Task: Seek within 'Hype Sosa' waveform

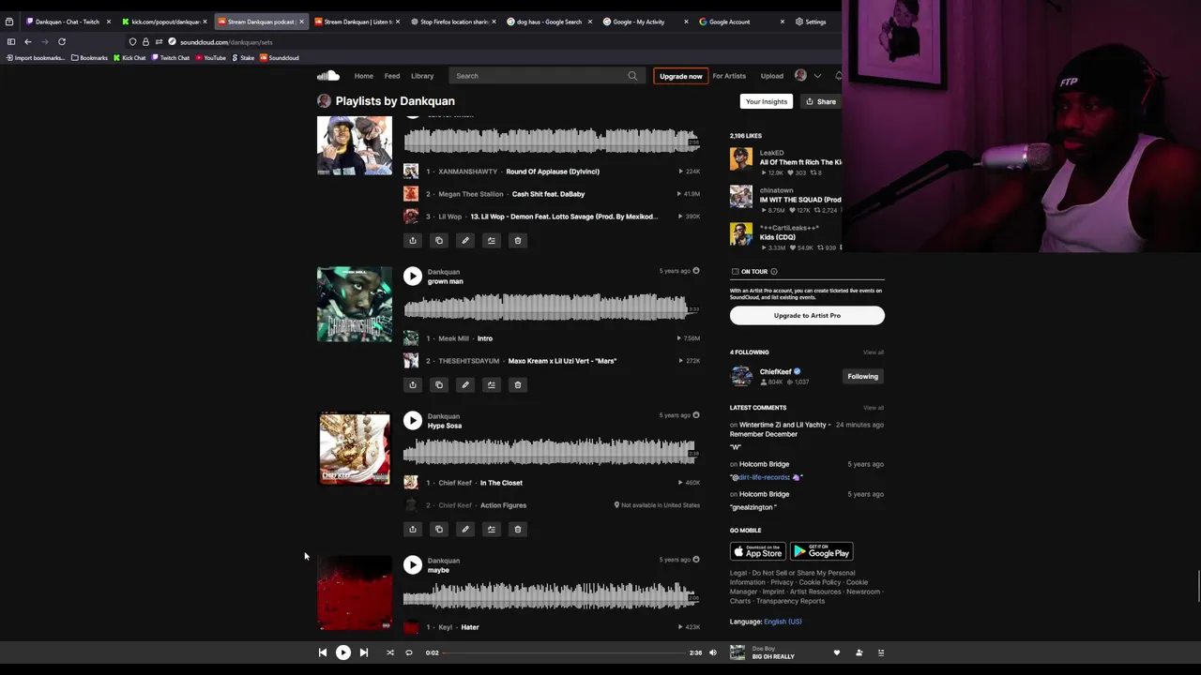Action: [x=552, y=451]
